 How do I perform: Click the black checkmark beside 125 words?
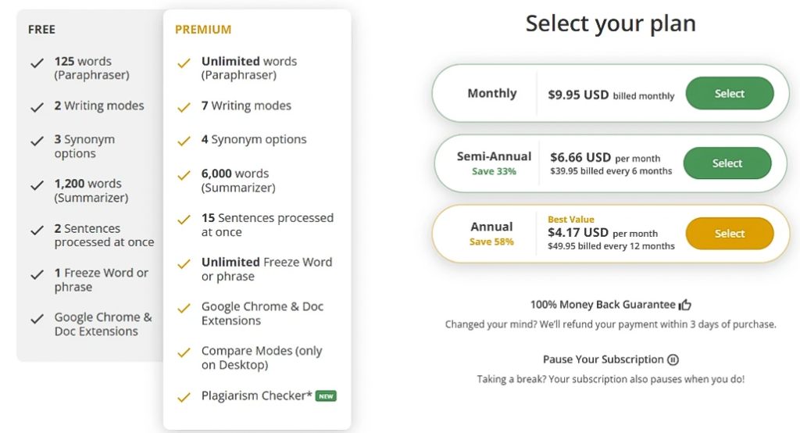click(x=37, y=63)
